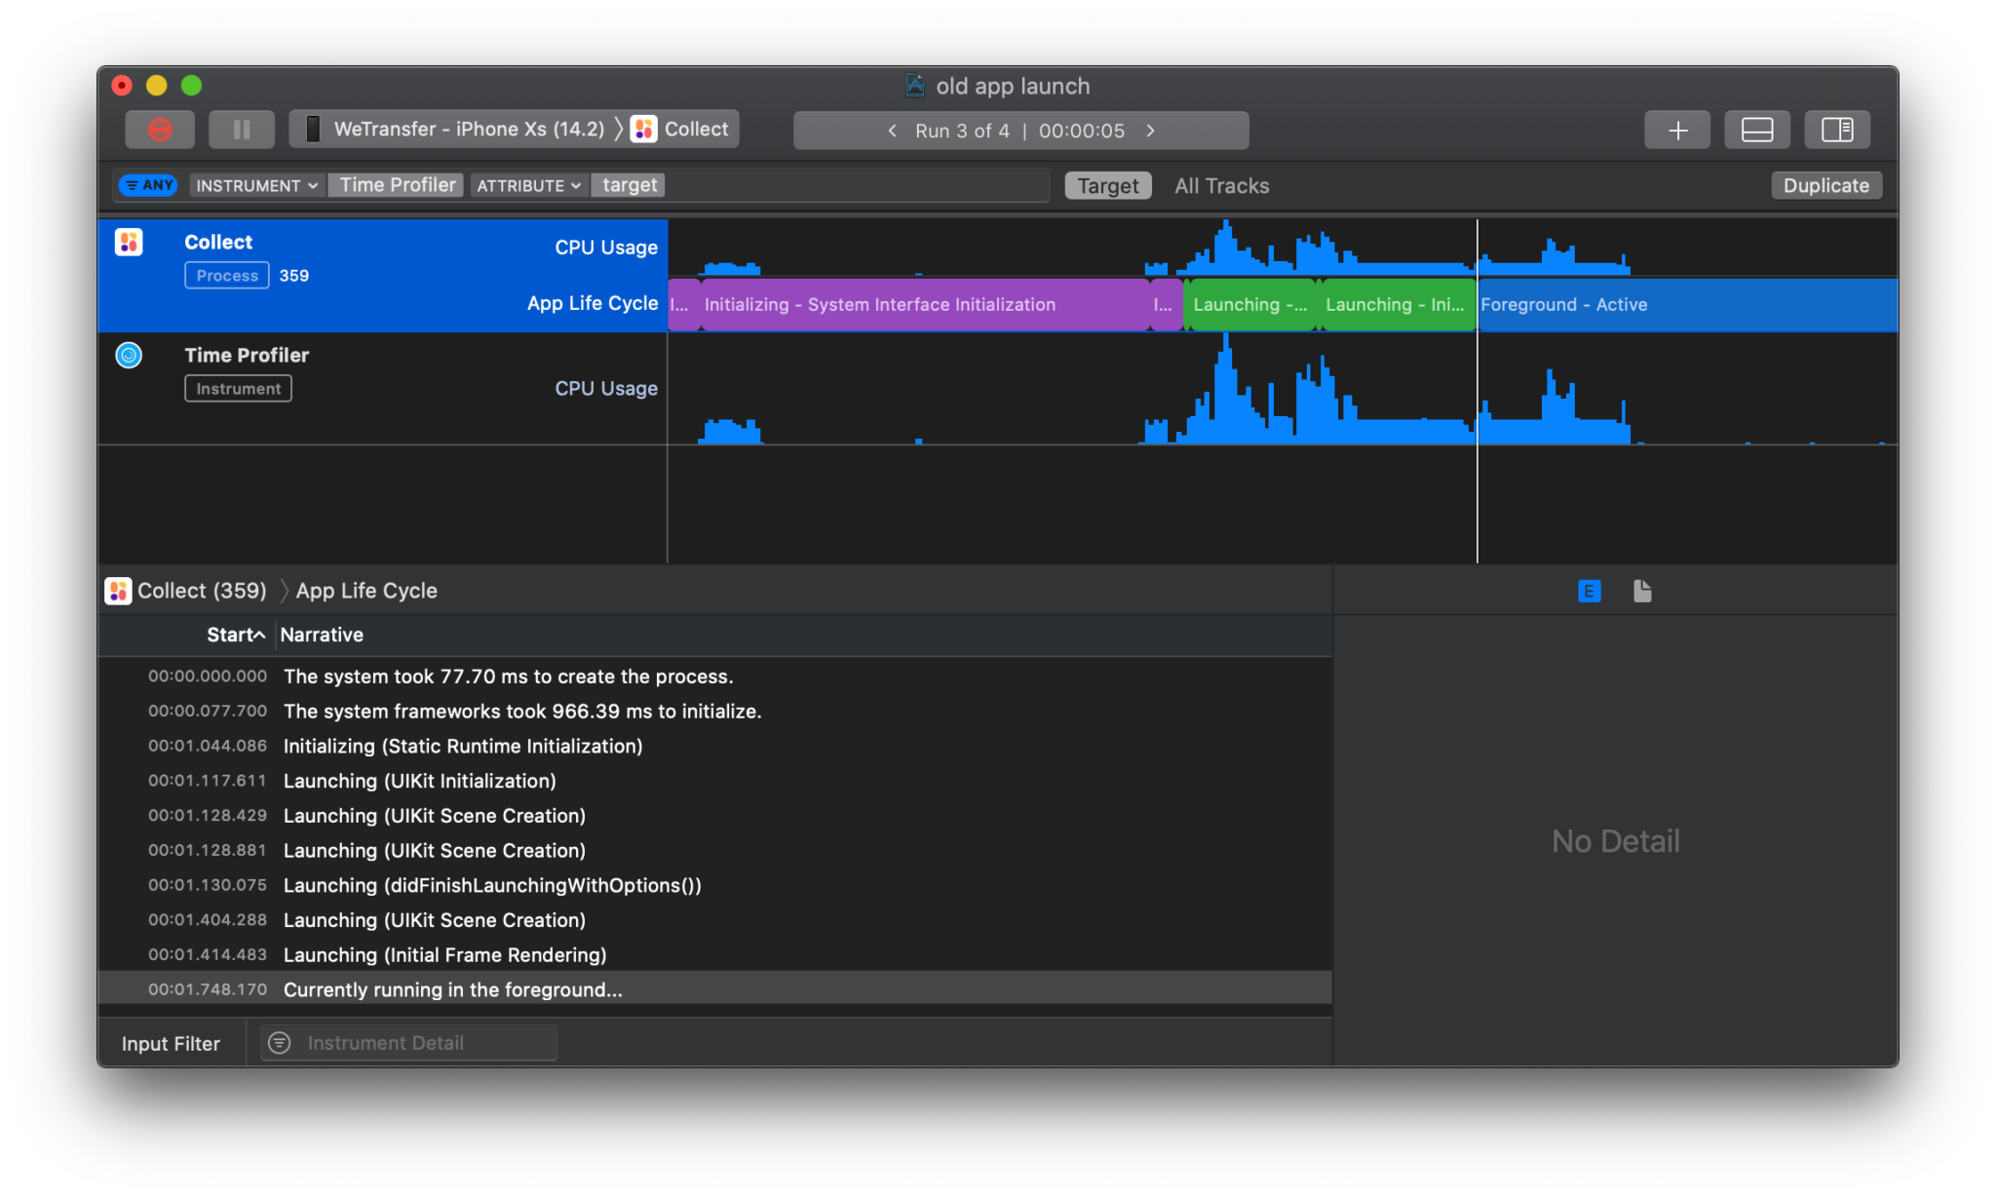The height and width of the screenshot is (1196, 1996).
Task: Click the Pause button in toolbar
Action: click(242, 130)
